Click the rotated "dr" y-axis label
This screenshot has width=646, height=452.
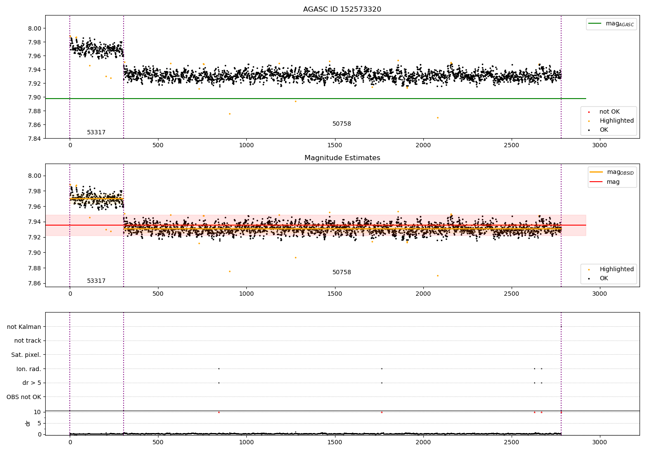[28, 423]
